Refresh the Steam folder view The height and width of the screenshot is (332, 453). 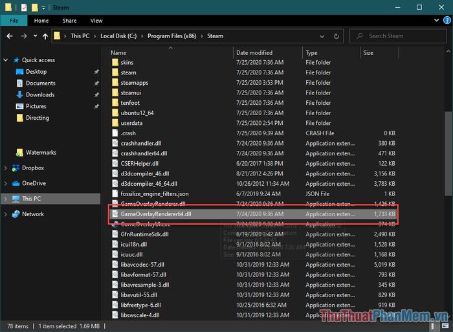[x=337, y=36]
